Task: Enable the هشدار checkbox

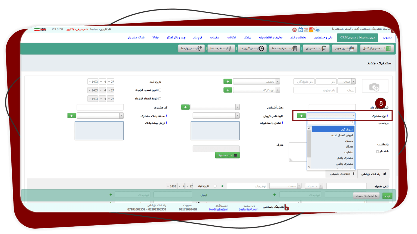Action: pos(377,151)
